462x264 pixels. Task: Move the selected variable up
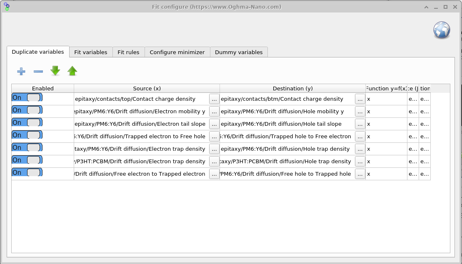pyautogui.click(x=72, y=71)
